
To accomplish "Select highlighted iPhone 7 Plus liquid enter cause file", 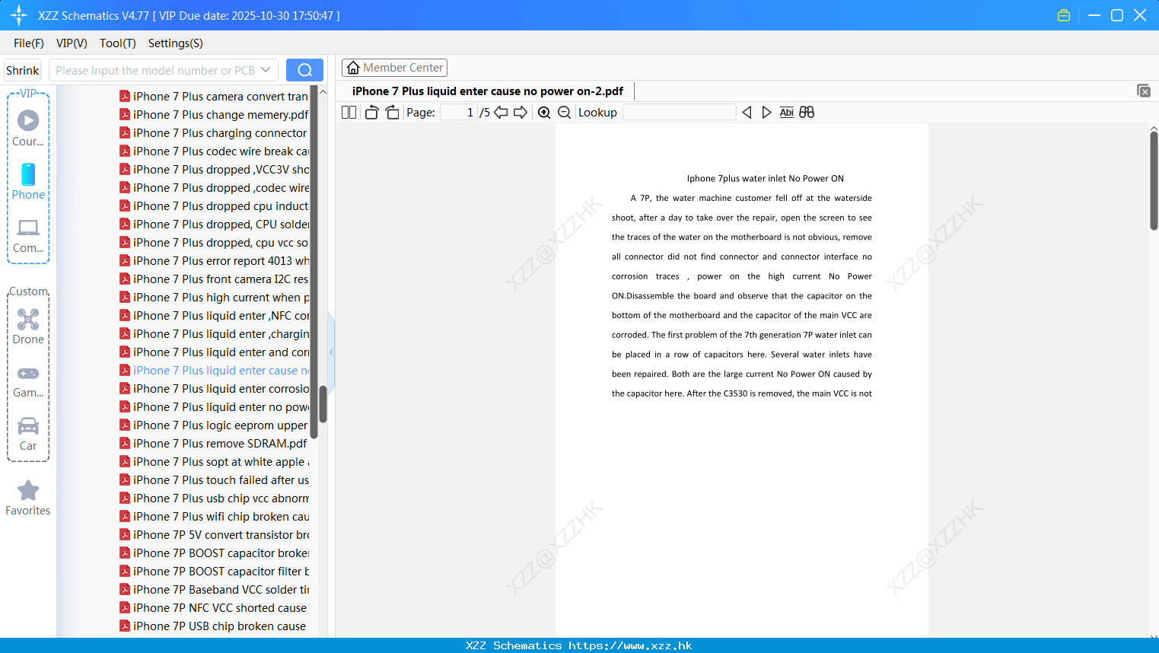I will [x=214, y=371].
